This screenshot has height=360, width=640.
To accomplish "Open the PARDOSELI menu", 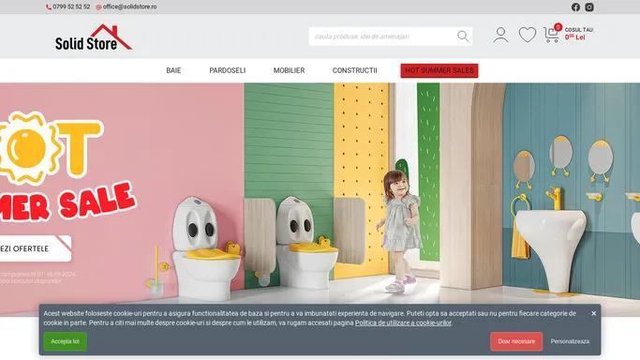I will (228, 70).
